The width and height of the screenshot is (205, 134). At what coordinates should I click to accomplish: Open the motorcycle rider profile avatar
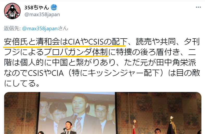[12, 11]
